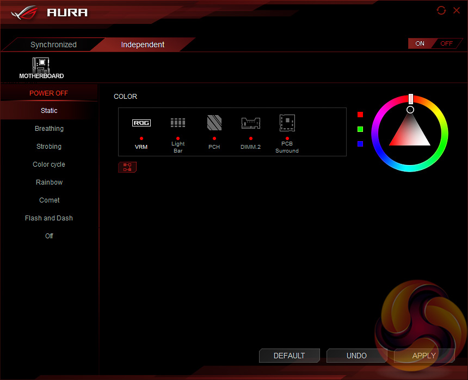Close the AURA window
468x380 pixels.
457,10
